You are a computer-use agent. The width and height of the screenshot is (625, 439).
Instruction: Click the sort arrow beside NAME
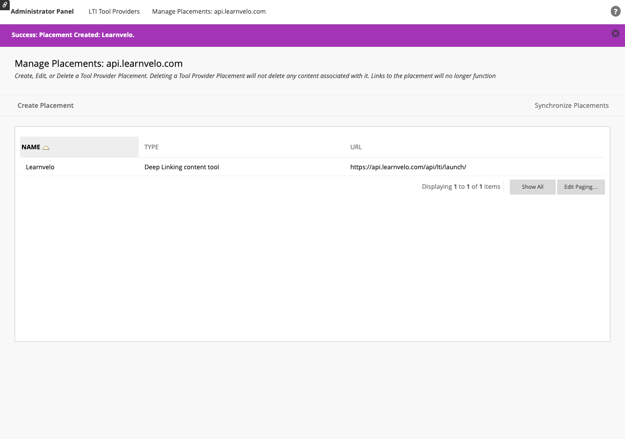tap(46, 147)
